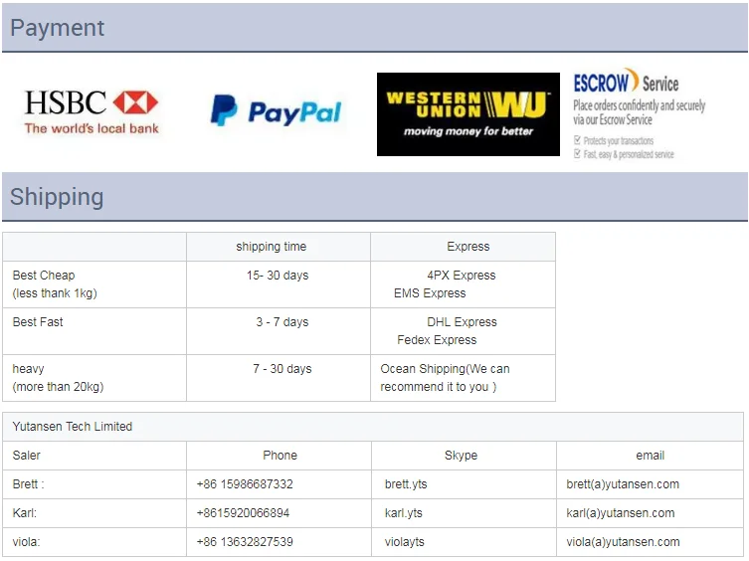This screenshot has height=561, width=749.
Task: Click the 'Phone' column header
Action: pyautogui.click(x=280, y=456)
